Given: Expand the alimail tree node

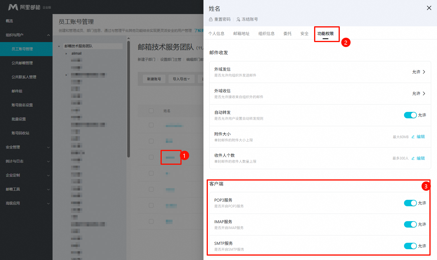Looking at the screenshot, I should click(66, 53).
